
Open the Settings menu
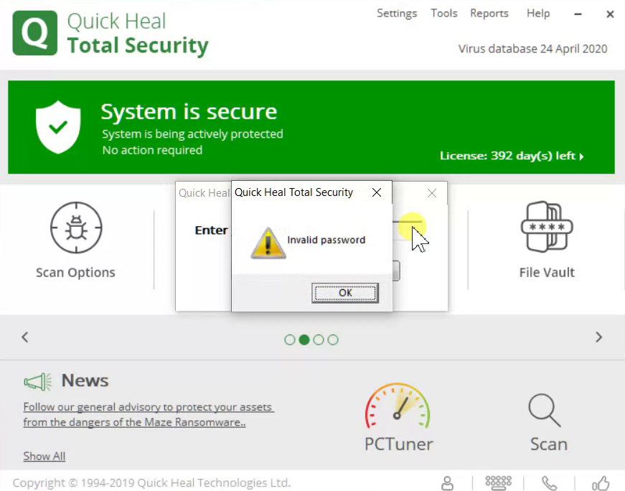click(x=397, y=14)
